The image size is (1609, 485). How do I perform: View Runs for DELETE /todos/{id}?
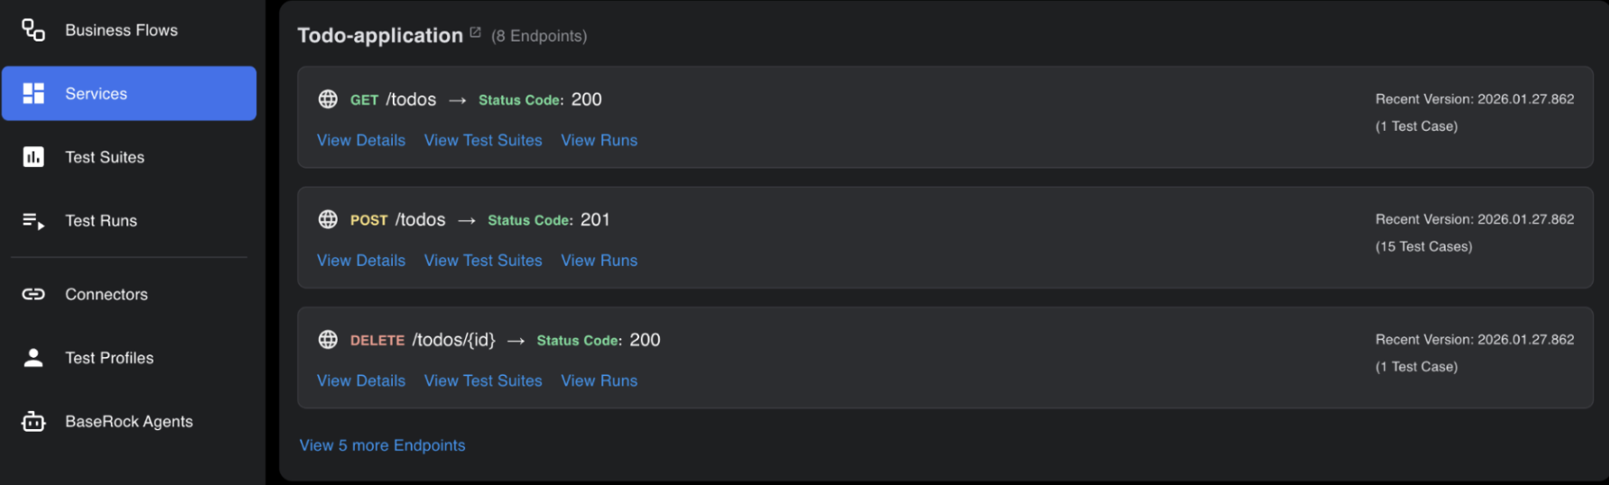point(599,380)
